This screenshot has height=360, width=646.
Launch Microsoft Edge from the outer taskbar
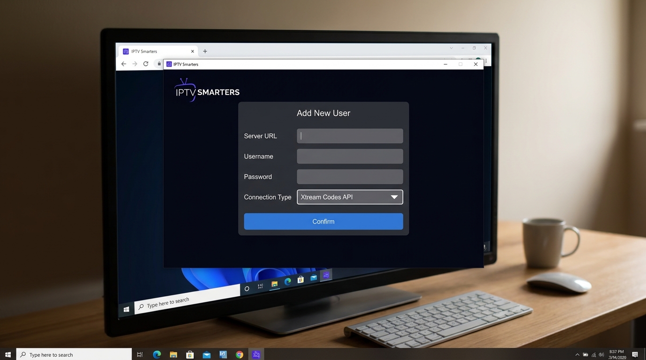(157, 354)
